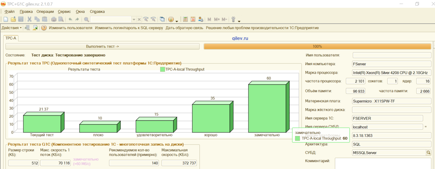The height and width of the screenshot is (169, 435).
Task: Click the green swatch in chart tooltip
Action: pyautogui.click(x=298, y=138)
